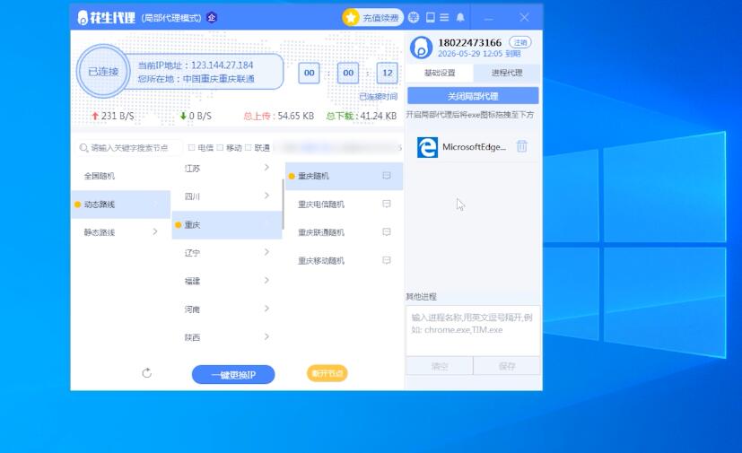Minimize the 花生代理 window
This screenshot has height=453, width=742.
point(489,18)
